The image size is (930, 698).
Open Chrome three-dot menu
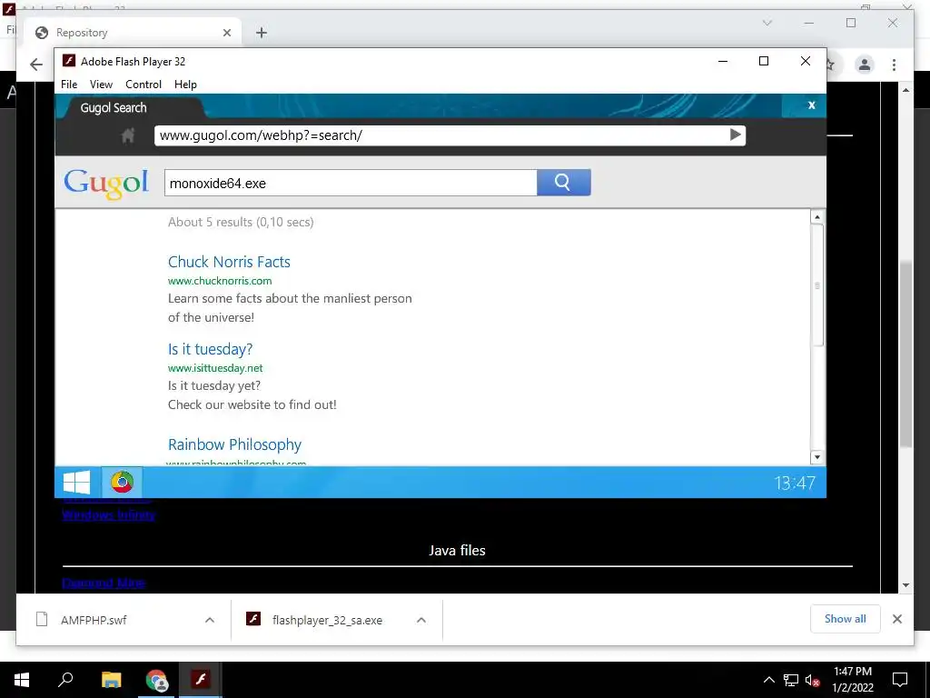coord(894,65)
